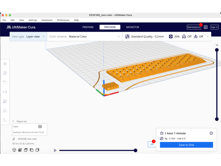
Task: Switch to 3D perspective view cube icon
Action: (14, 150)
